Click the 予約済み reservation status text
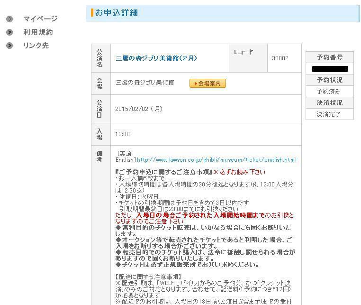 coord(328,92)
